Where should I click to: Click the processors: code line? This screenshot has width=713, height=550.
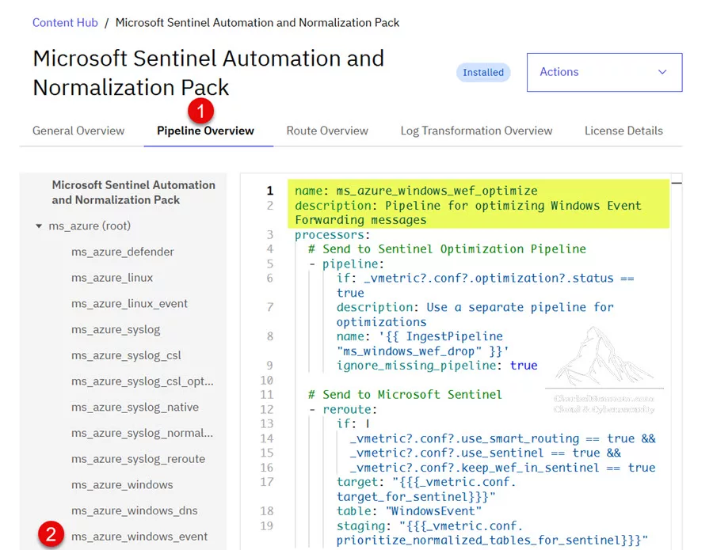[333, 235]
